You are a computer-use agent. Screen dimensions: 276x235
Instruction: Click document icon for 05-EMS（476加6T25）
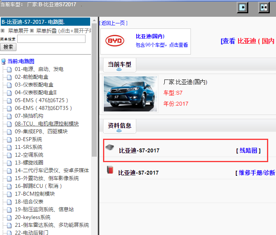click(9, 101)
